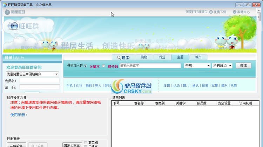Click the 摄影 topic link
Image resolution: width=263 pixels, height=147 pixels.
89,86
